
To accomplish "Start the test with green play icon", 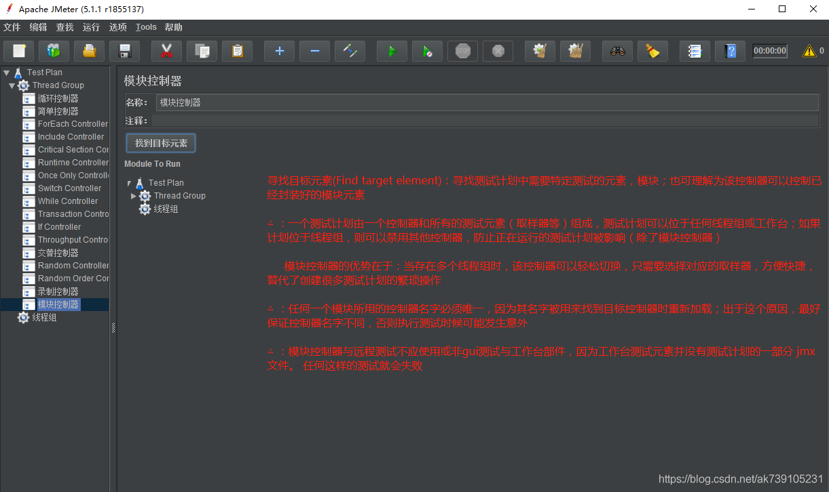I will pos(392,51).
